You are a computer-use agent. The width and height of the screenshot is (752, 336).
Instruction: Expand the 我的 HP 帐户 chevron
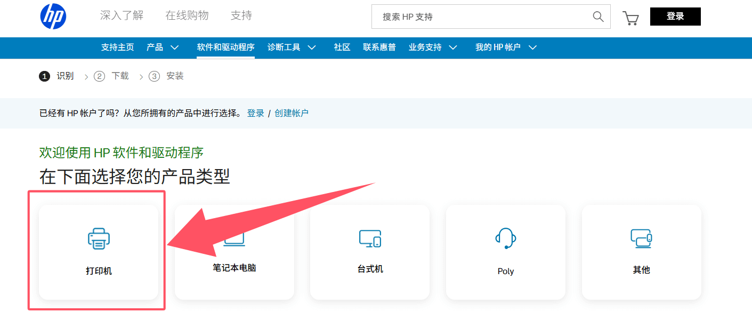coord(532,47)
